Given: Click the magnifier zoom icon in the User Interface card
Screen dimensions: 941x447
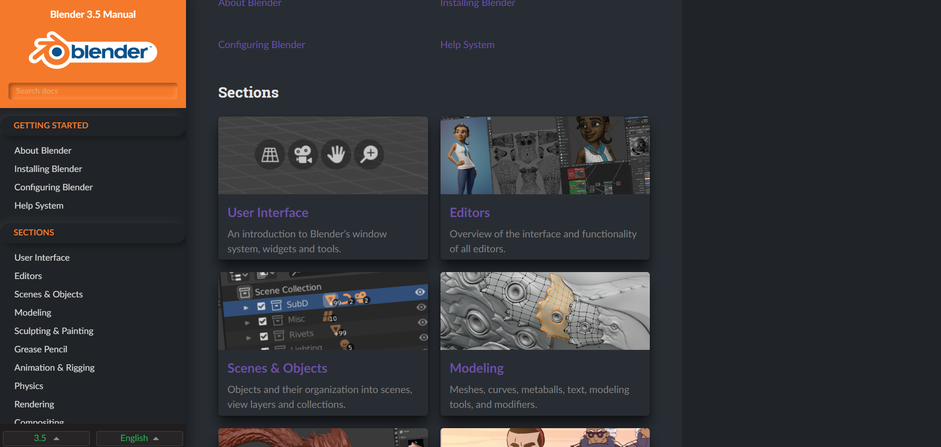Looking at the screenshot, I should (x=369, y=154).
